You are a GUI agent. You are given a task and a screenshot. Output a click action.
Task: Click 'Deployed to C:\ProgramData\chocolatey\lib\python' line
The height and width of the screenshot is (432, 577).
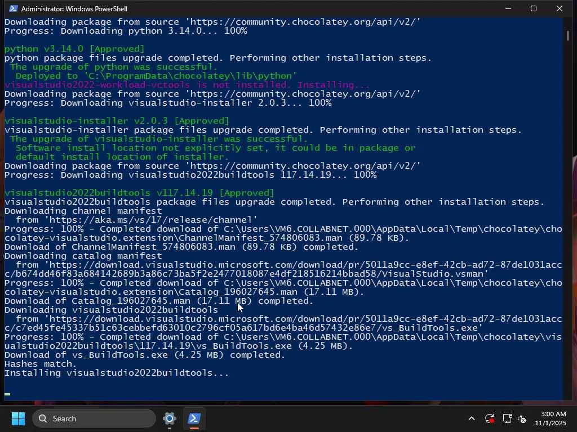[x=156, y=76]
